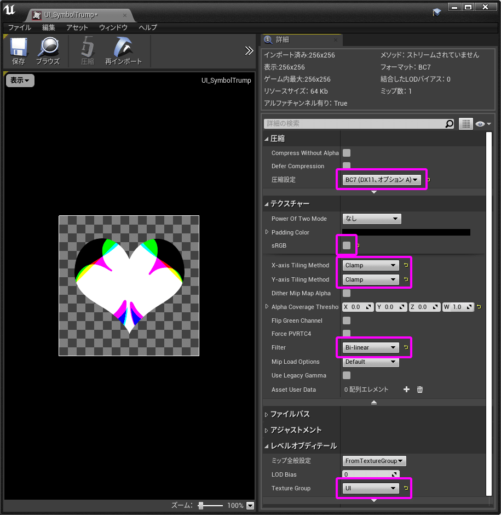501x515 pixels.
Task: Enable Dither Mip Map Alpha checkbox
Action: tap(347, 293)
